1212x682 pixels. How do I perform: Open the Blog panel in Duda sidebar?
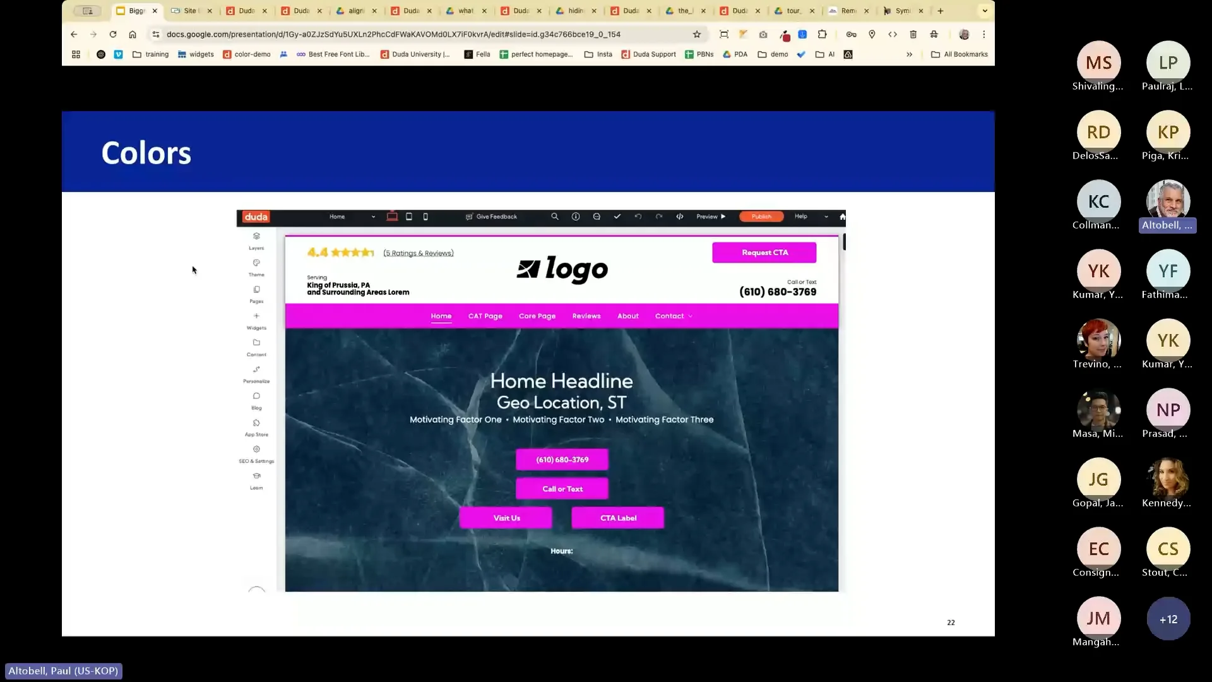[256, 401]
